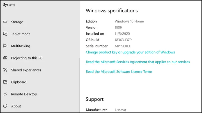Viewport: 202px width, 113px height.
Task: Click the Tablet mode icon
Action: coord(5,34)
